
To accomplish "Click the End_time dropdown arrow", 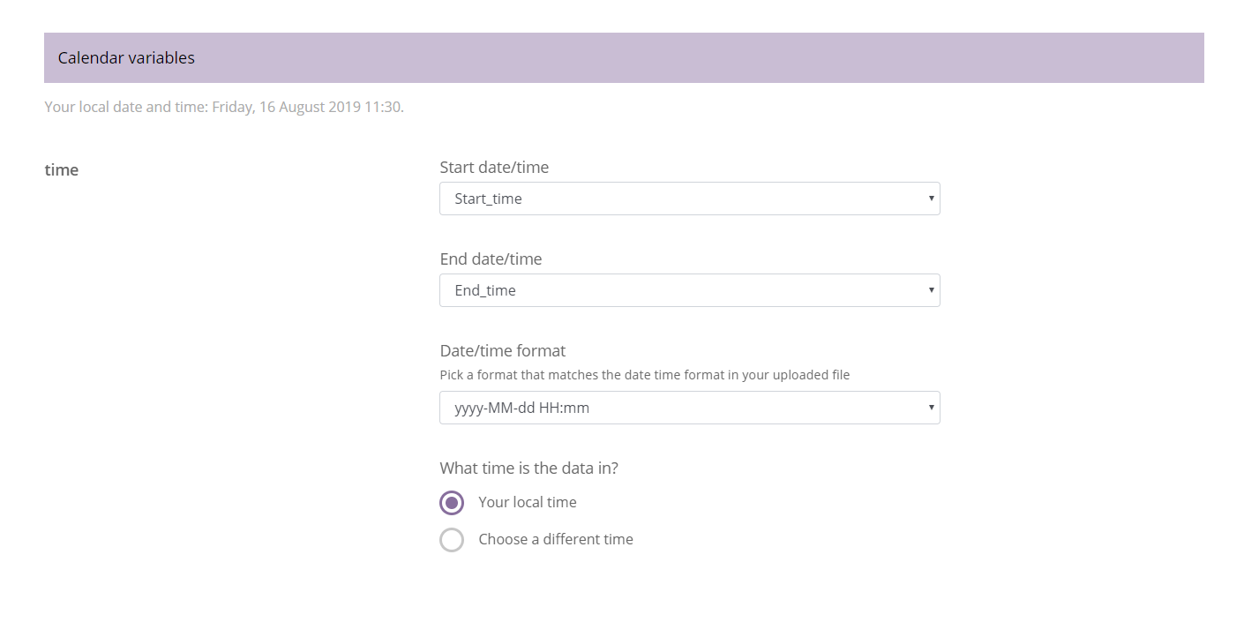I will [x=931, y=289].
